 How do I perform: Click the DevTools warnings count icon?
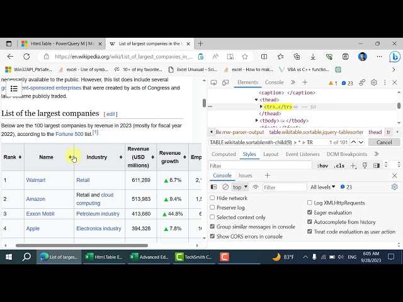332,83
